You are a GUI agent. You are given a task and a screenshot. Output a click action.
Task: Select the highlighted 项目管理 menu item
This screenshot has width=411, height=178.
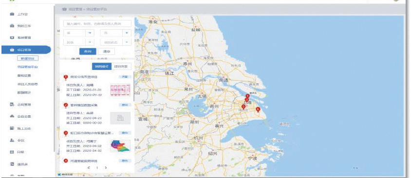(x=26, y=50)
